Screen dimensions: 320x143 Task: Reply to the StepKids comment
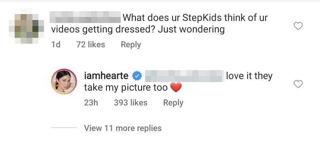pyautogui.click(x=131, y=45)
